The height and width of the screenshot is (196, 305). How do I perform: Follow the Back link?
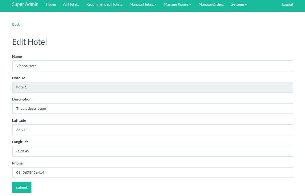16,24
